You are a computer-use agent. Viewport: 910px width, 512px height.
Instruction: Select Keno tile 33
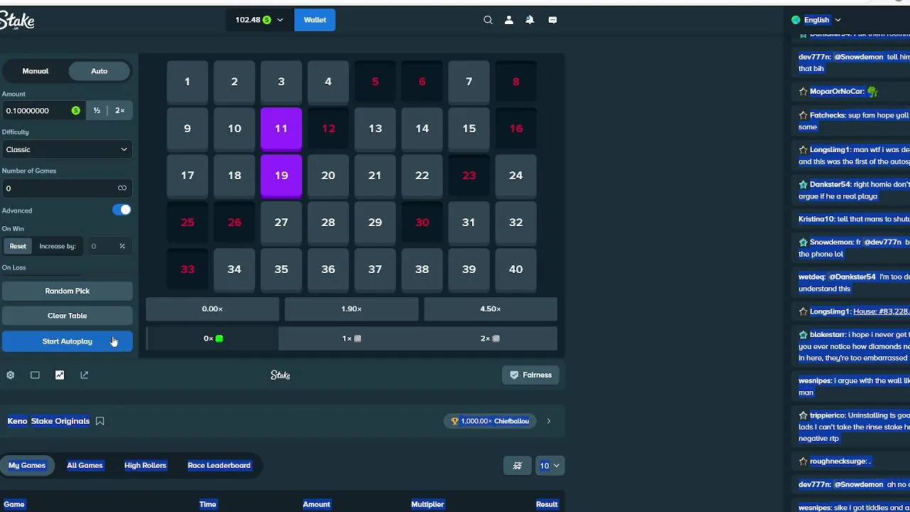pyautogui.click(x=187, y=270)
